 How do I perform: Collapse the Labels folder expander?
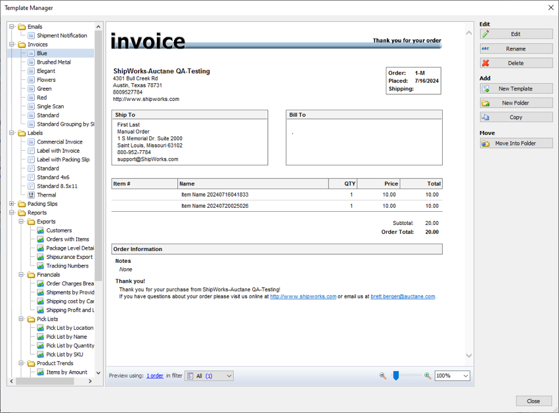click(x=12, y=133)
